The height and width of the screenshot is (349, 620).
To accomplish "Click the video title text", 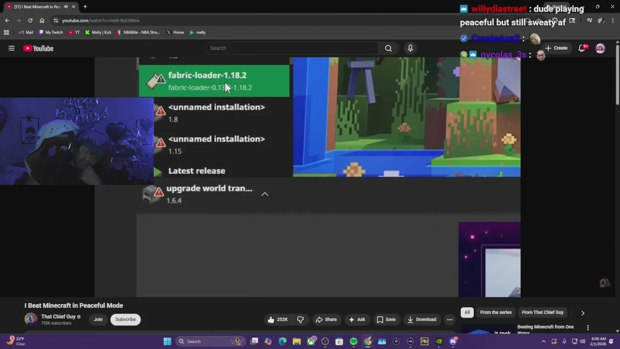I will click(74, 305).
